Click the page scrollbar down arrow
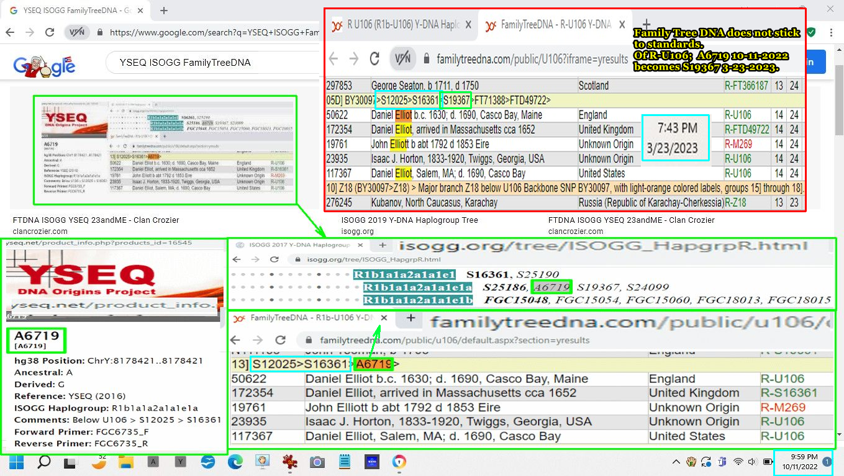 coord(840,434)
